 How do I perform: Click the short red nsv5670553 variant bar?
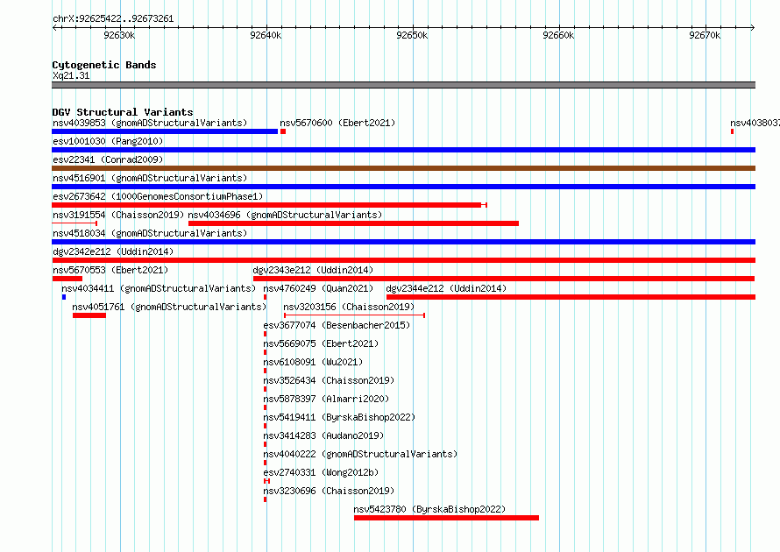point(67,279)
